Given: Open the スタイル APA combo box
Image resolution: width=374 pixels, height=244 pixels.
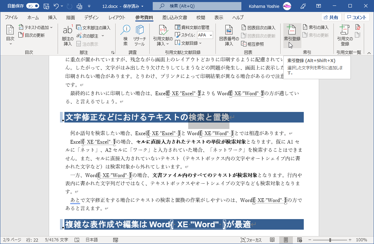Looking at the screenshot, I should [205, 35].
